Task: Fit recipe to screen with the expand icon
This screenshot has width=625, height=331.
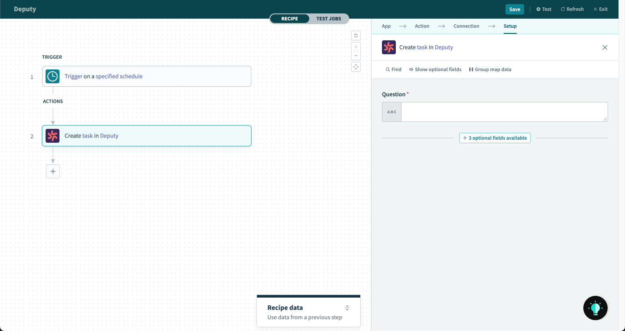Action: (355, 66)
